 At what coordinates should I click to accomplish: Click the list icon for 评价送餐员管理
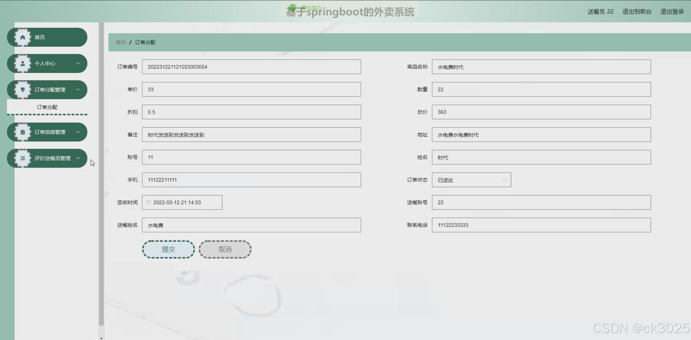(23, 158)
